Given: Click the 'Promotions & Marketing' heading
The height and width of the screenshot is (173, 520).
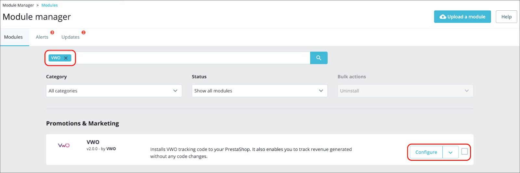Looking at the screenshot, I should (83, 123).
